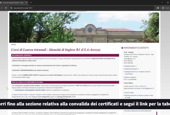Screen dimensions: 170x115
Task: Click the RIFERIMENTI/CONTATTI sidebar heading
Action: [136, 48]
